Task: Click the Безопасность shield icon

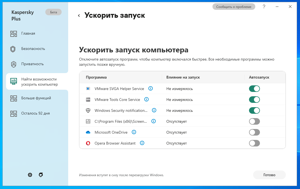Action: coord(13,49)
